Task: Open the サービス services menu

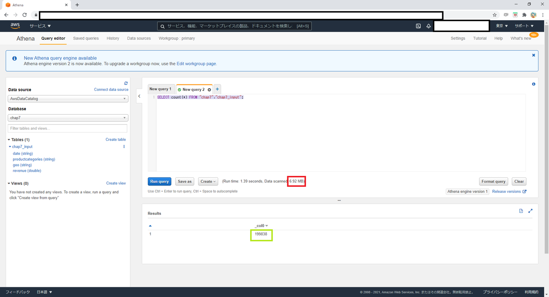Action: 40,26
